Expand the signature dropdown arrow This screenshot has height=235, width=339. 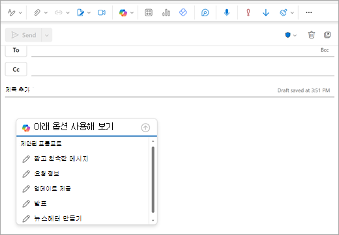click(x=89, y=13)
